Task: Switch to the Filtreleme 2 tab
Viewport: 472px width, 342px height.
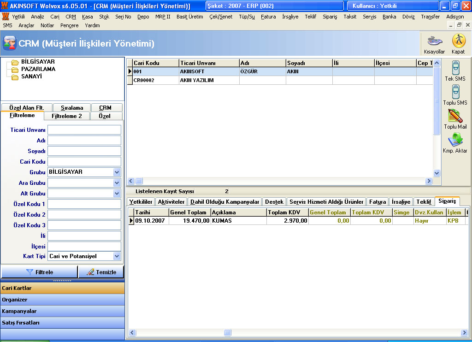Action: coord(67,116)
